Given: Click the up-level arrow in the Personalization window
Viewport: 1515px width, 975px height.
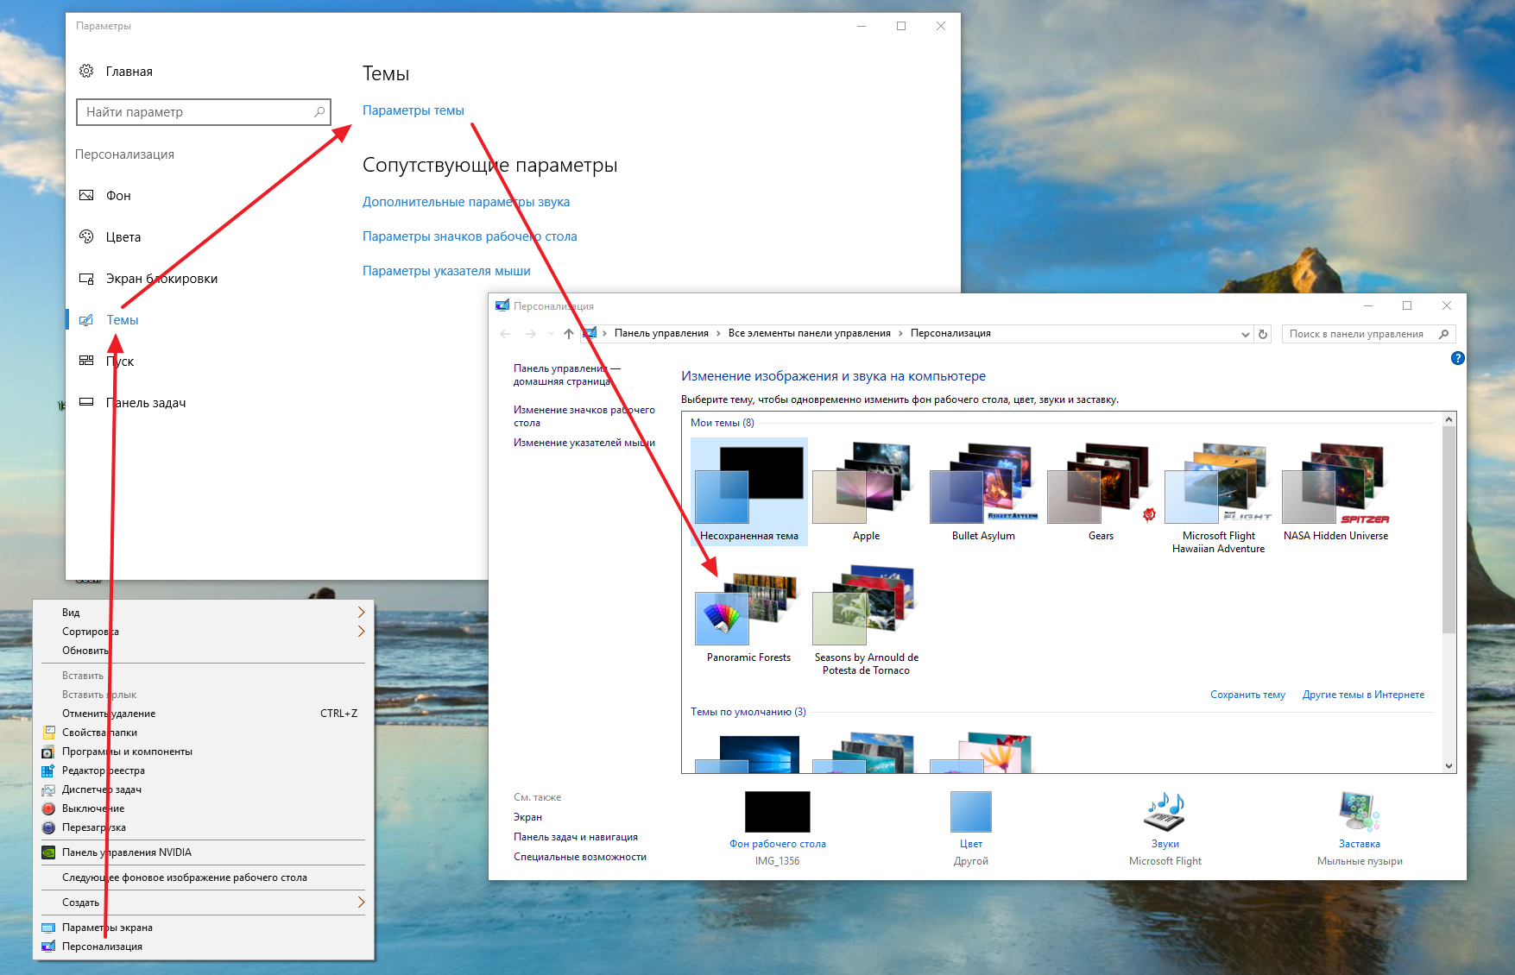Looking at the screenshot, I should coord(568,333).
